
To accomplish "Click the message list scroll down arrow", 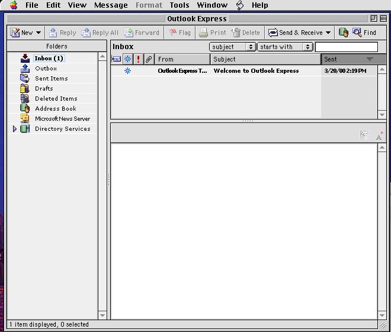I will click(x=382, y=115).
